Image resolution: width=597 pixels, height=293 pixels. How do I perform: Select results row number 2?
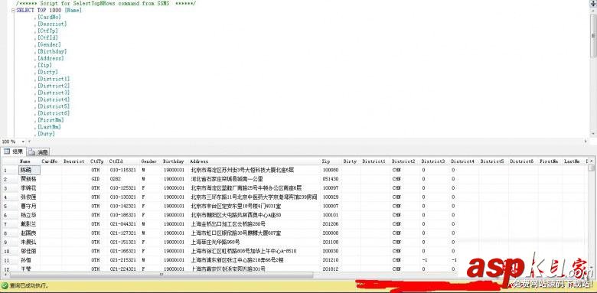(10, 179)
